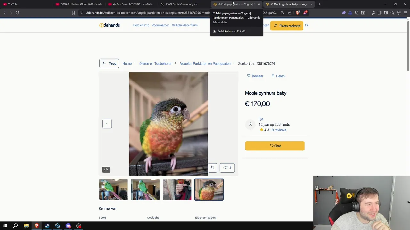Zoom the parrot photo with magnifier icon
Screen dimensions: 410x230
click(x=212, y=168)
